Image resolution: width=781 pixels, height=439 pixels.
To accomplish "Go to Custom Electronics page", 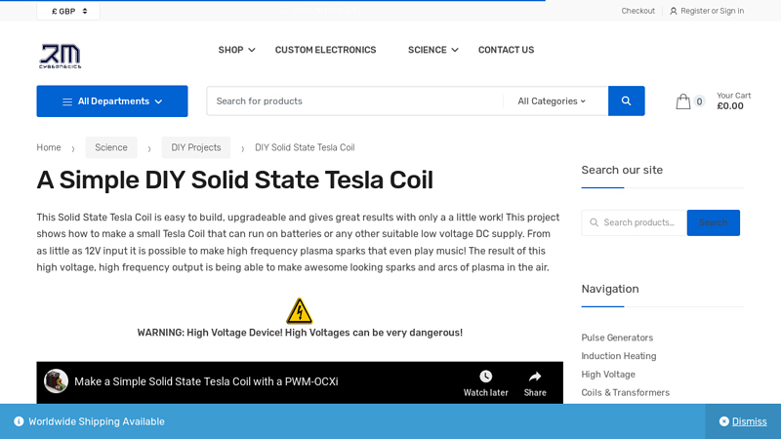I will click(325, 50).
